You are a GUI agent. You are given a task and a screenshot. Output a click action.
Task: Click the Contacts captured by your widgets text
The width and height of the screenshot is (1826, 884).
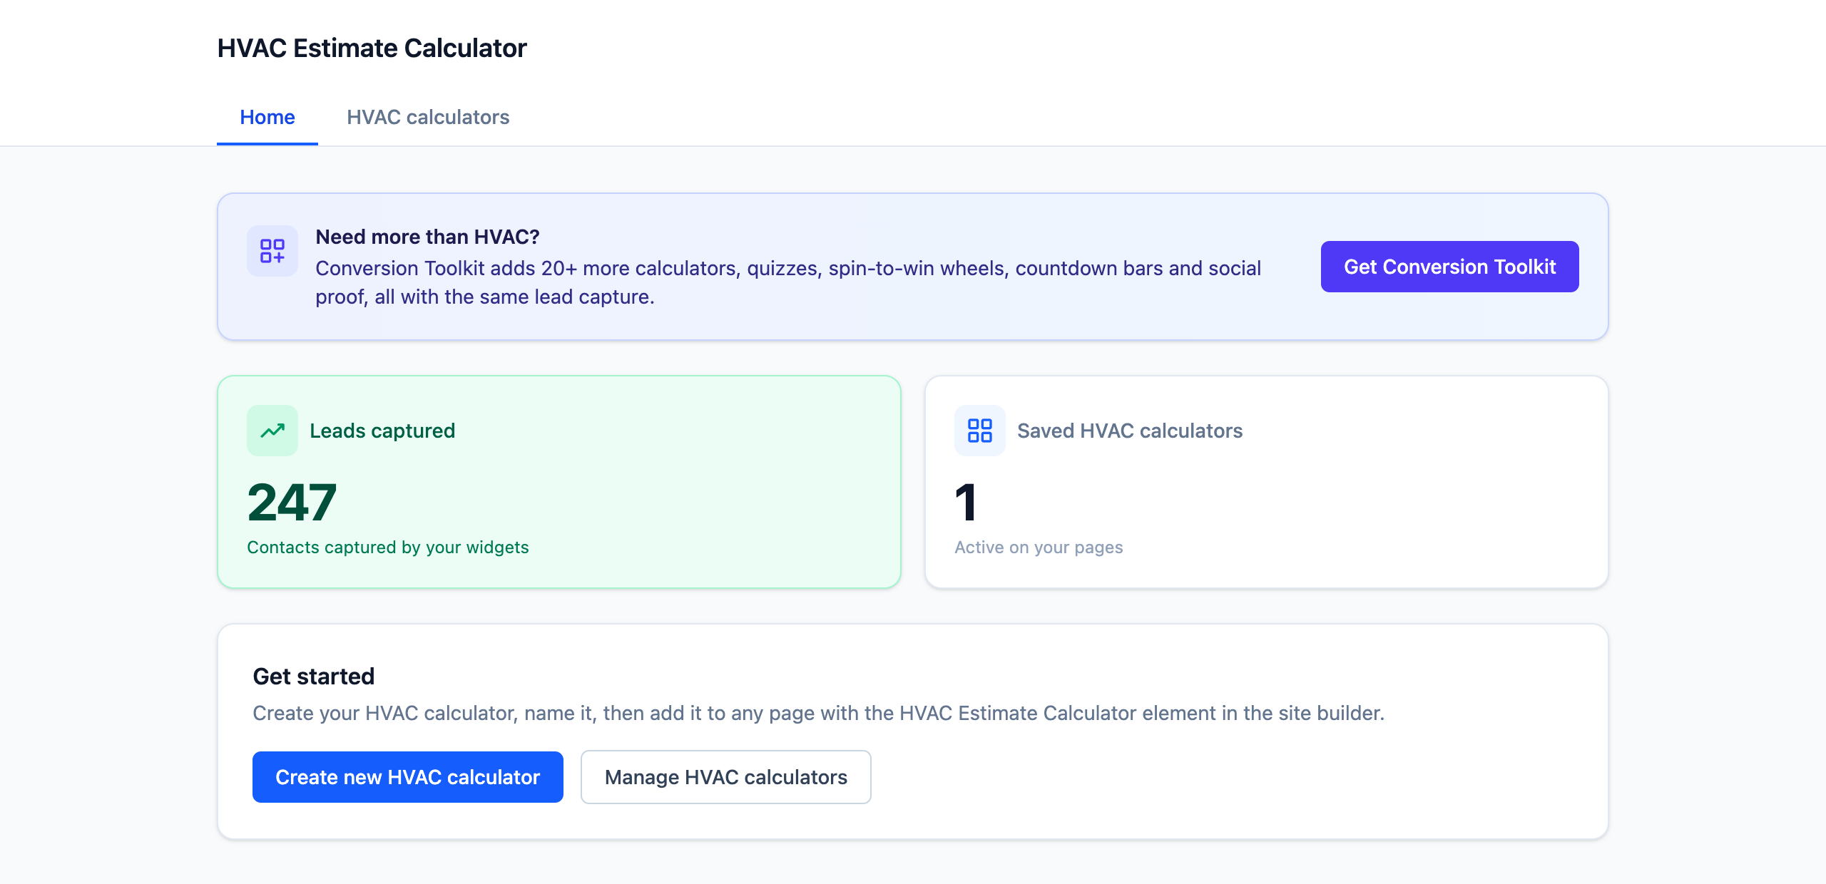tap(387, 547)
